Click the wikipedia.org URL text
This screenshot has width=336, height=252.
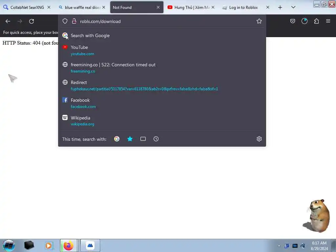coord(82,124)
